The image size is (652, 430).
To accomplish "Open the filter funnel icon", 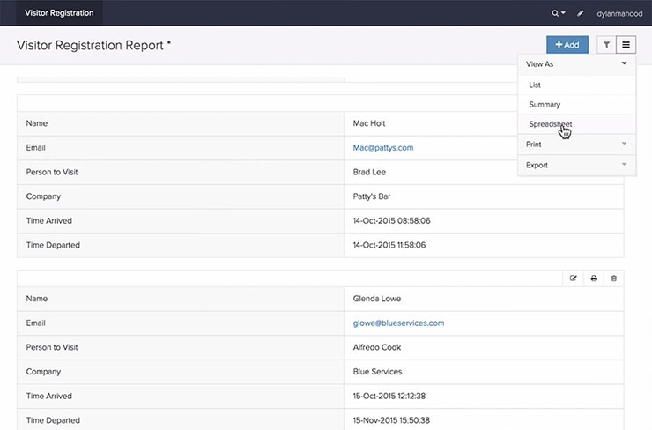I will click(x=606, y=45).
